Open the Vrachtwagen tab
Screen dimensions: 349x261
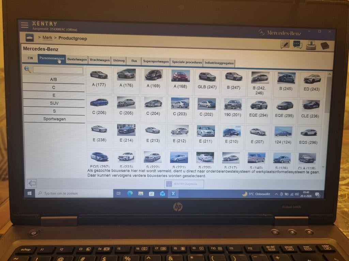pyautogui.click(x=100, y=60)
